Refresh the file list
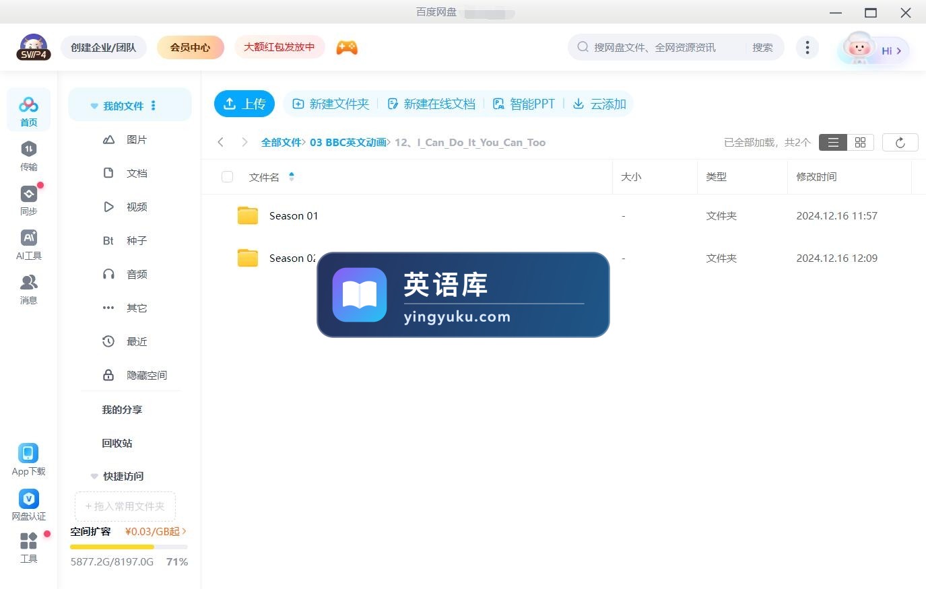 point(900,142)
